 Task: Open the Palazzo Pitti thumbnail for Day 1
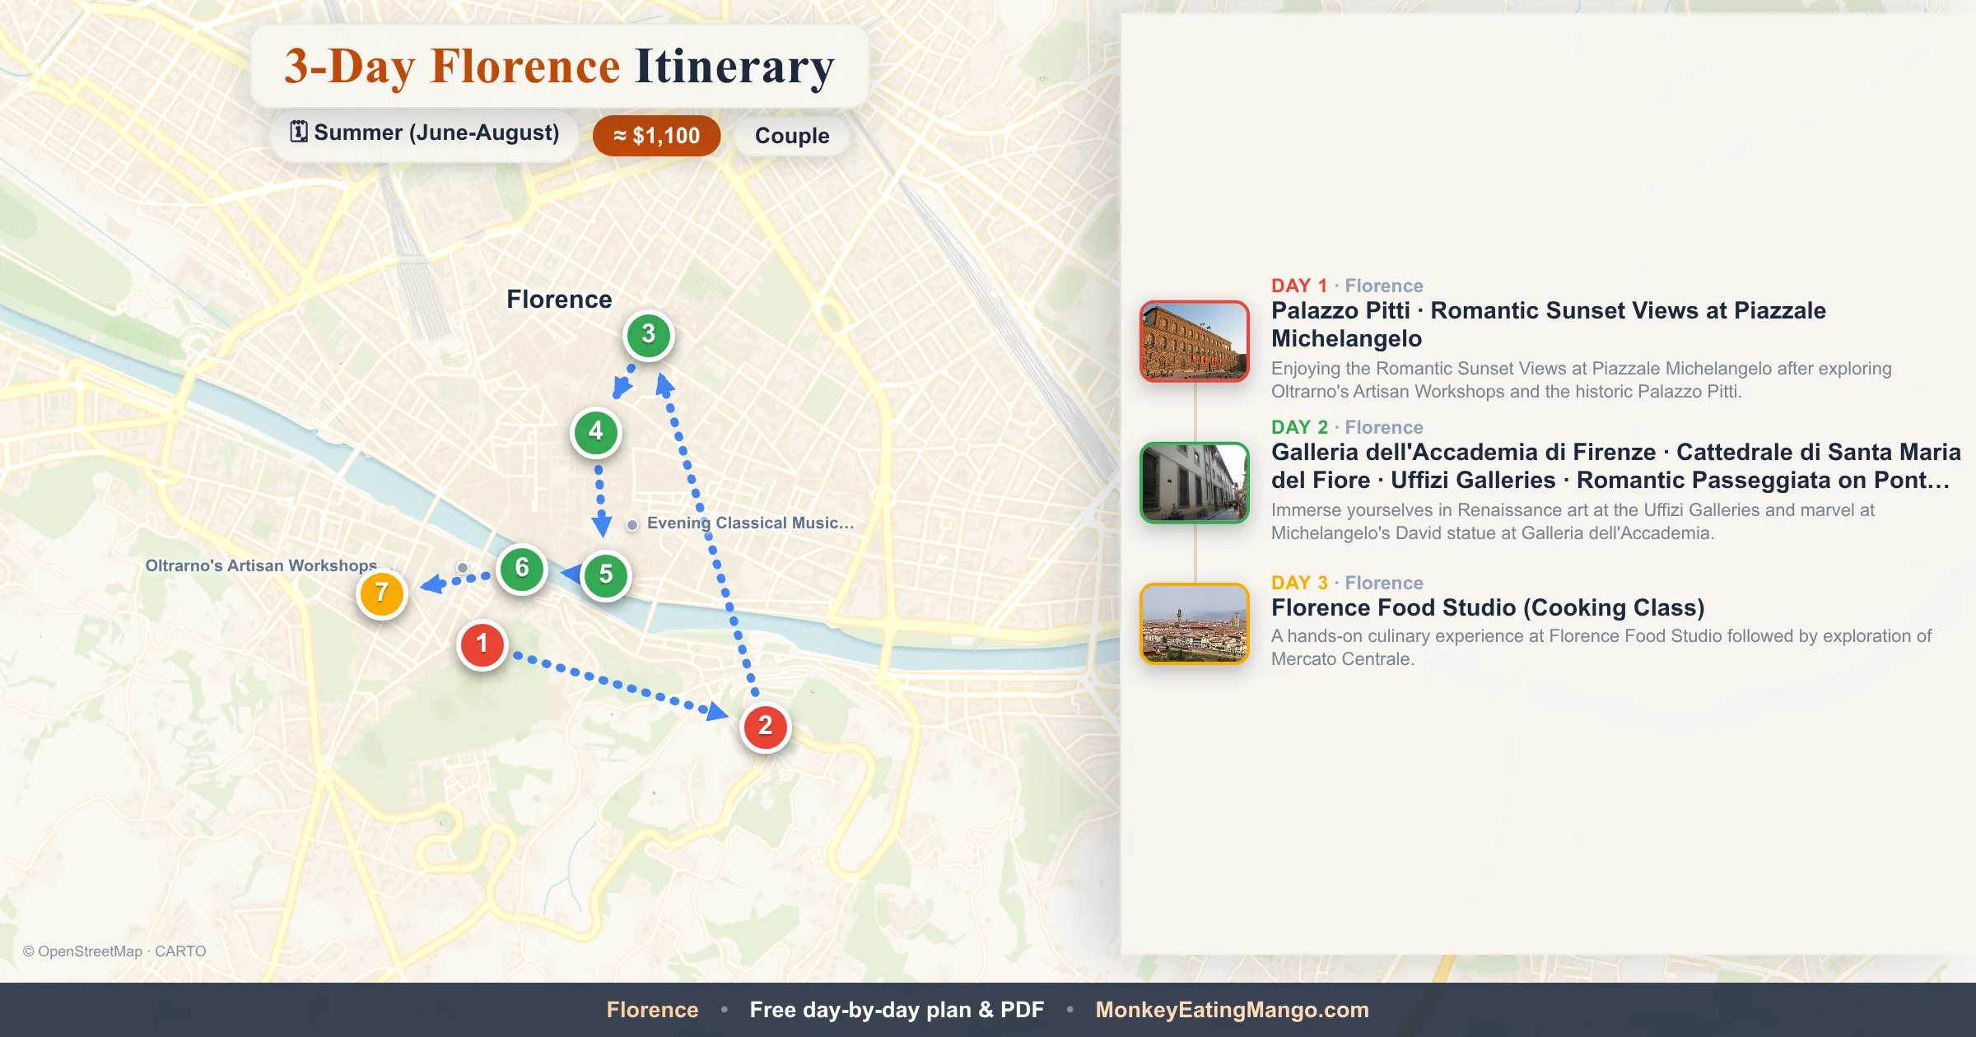(x=1195, y=341)
